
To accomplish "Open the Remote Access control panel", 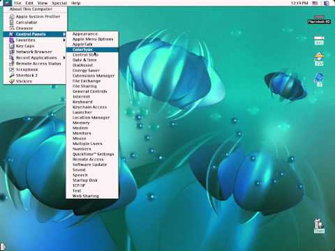I will [92, 159].
